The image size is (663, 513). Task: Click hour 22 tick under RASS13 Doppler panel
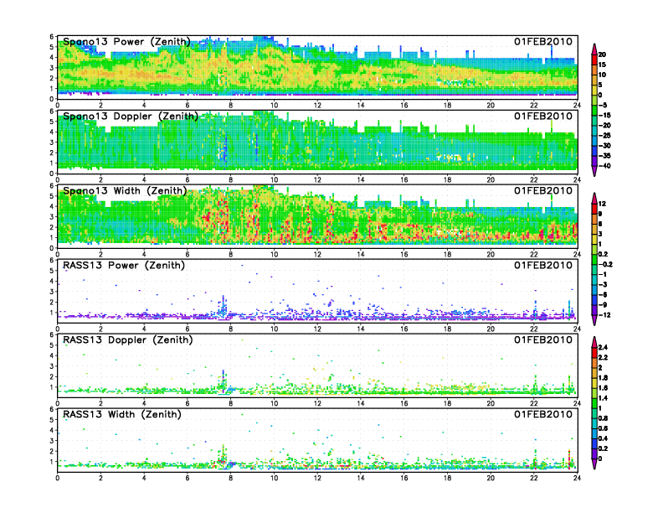(x=534, y=403)
